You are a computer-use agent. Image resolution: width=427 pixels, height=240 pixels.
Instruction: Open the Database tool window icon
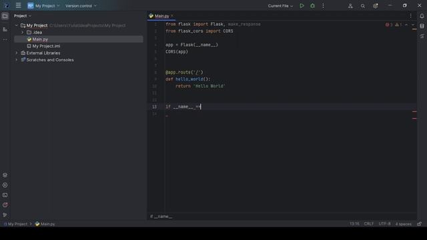(x=422, y=26)
